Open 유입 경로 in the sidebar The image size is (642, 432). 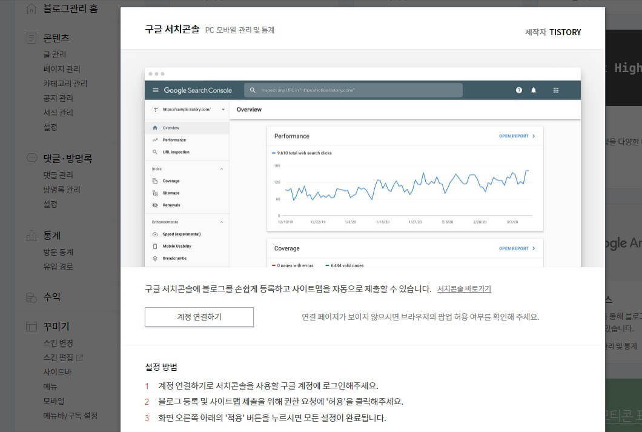[58, 267]
